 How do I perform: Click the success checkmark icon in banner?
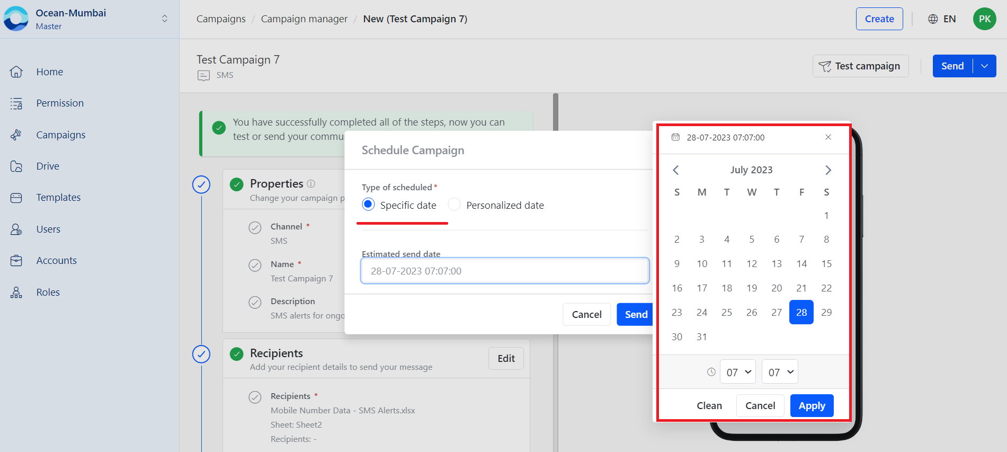(219, 128)
